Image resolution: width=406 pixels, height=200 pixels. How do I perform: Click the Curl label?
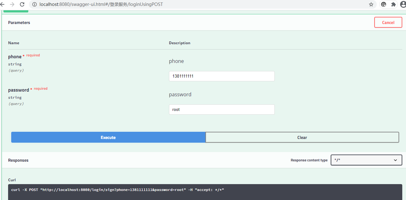click(x=12, y=180)
